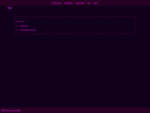Click the me@mouse.services mail link
150x113 pixels.
pyautogui.click(x=28, y=30)
